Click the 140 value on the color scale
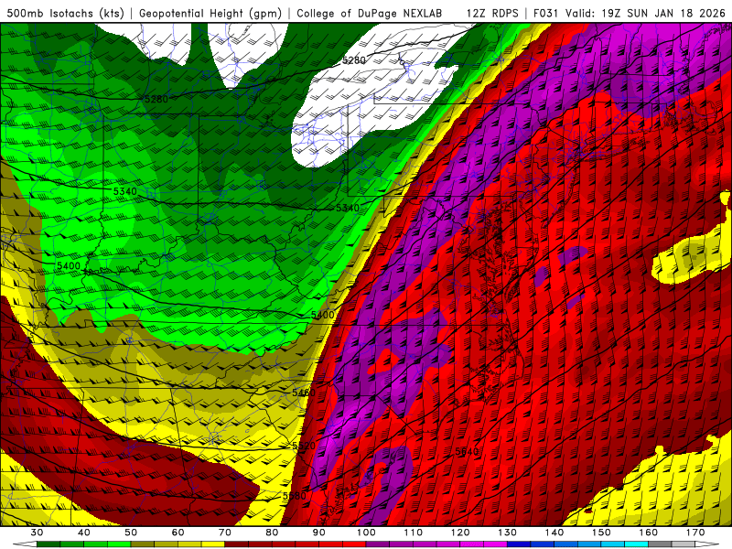The image size is (732, 549). click(x=554, y=533)
